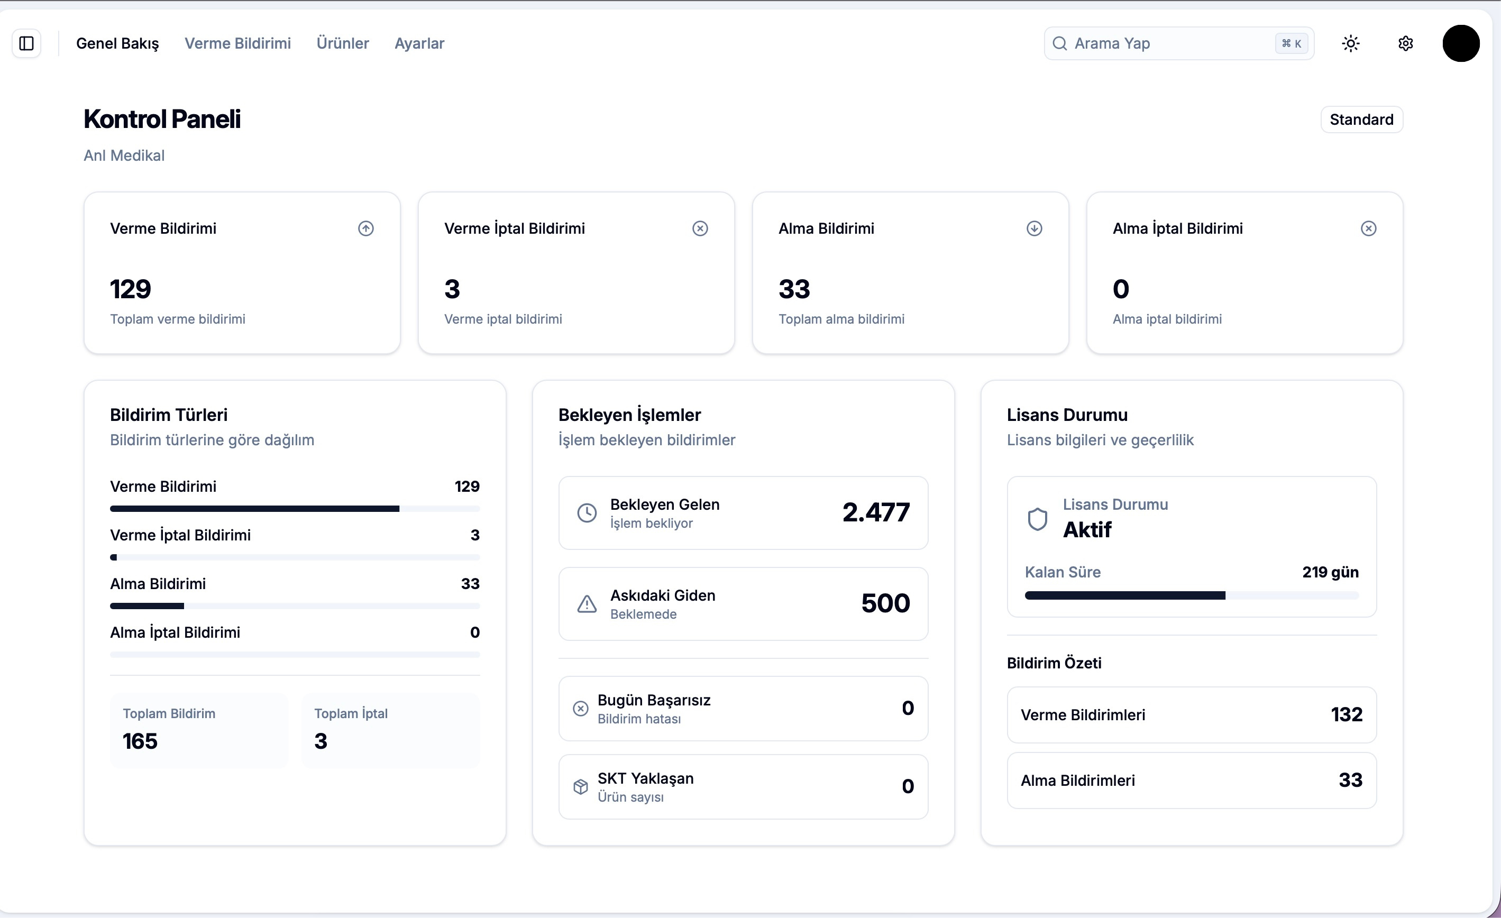Click the Bildirim Türleri panel title
This screenshot has width=1501, height=918.
pyautogui.click(x=169, y=416)
